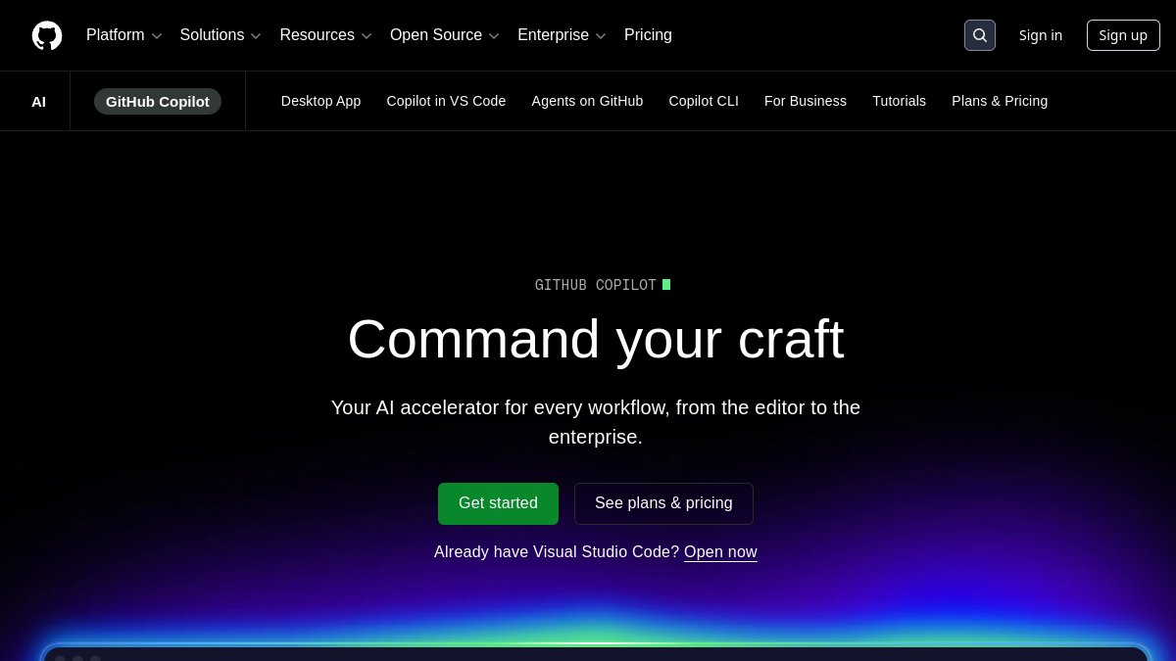This screenshot has height=661, width=1176.
Task: Click See plans & pricing button
Action: 663,503
